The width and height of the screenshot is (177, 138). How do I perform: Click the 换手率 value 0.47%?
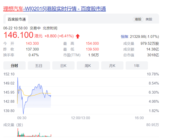pos(34,55)
